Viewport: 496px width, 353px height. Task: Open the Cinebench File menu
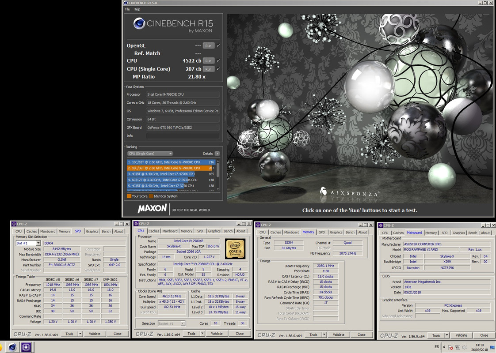127,9
